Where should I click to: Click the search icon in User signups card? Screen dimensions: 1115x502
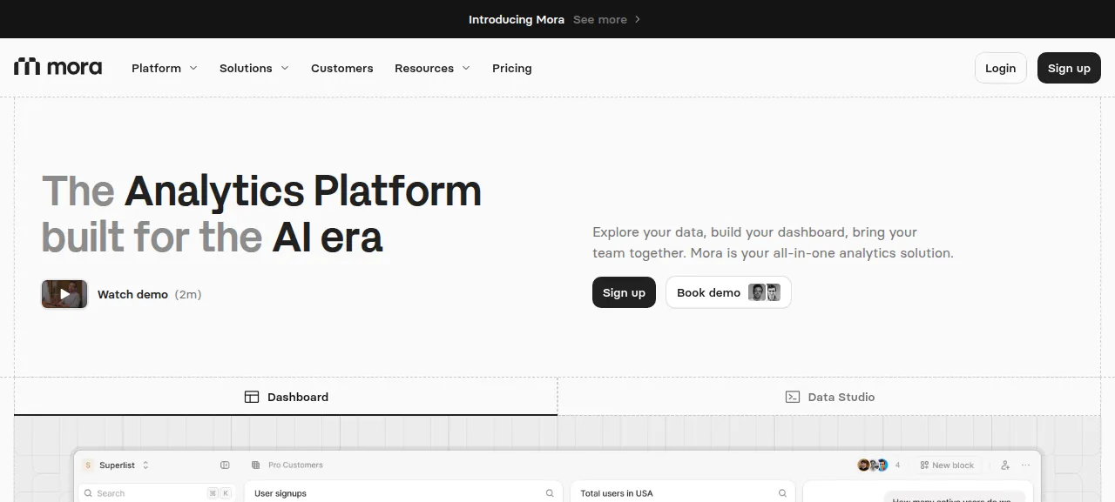(x=550, y=493)
